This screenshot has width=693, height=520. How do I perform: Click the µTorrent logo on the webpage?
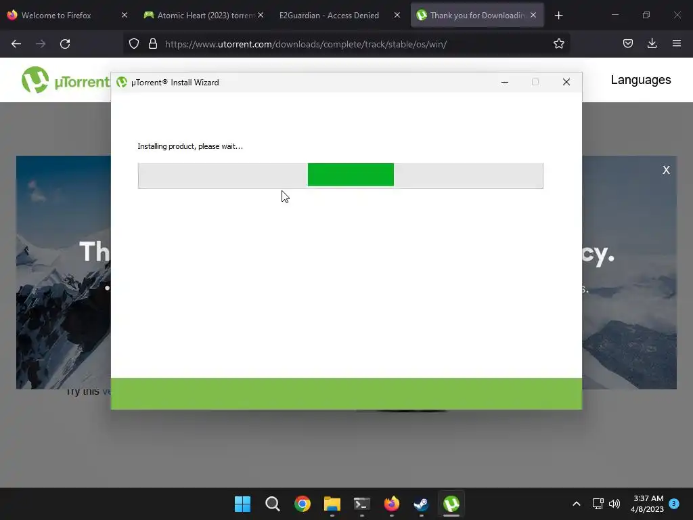pos(66,81)
